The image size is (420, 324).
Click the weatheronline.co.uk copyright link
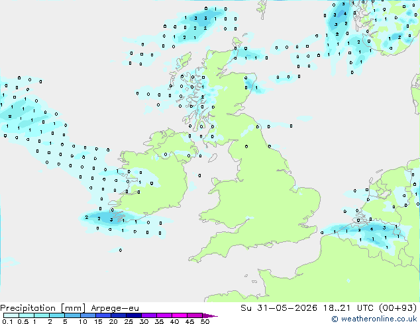374,319
